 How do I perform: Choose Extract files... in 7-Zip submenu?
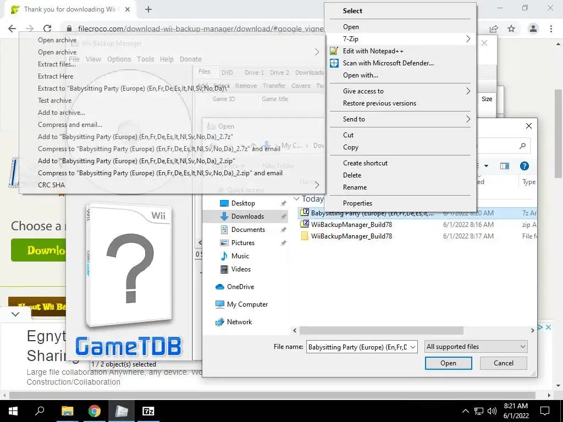(57, 64)
